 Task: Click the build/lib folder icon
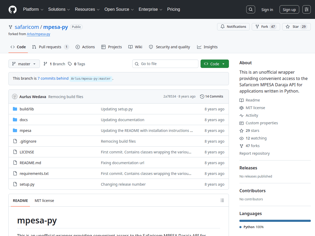tap(15, 109)
